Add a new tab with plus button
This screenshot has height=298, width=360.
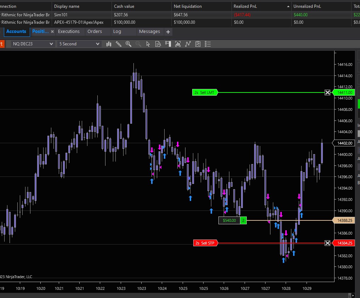pos(168,32)
